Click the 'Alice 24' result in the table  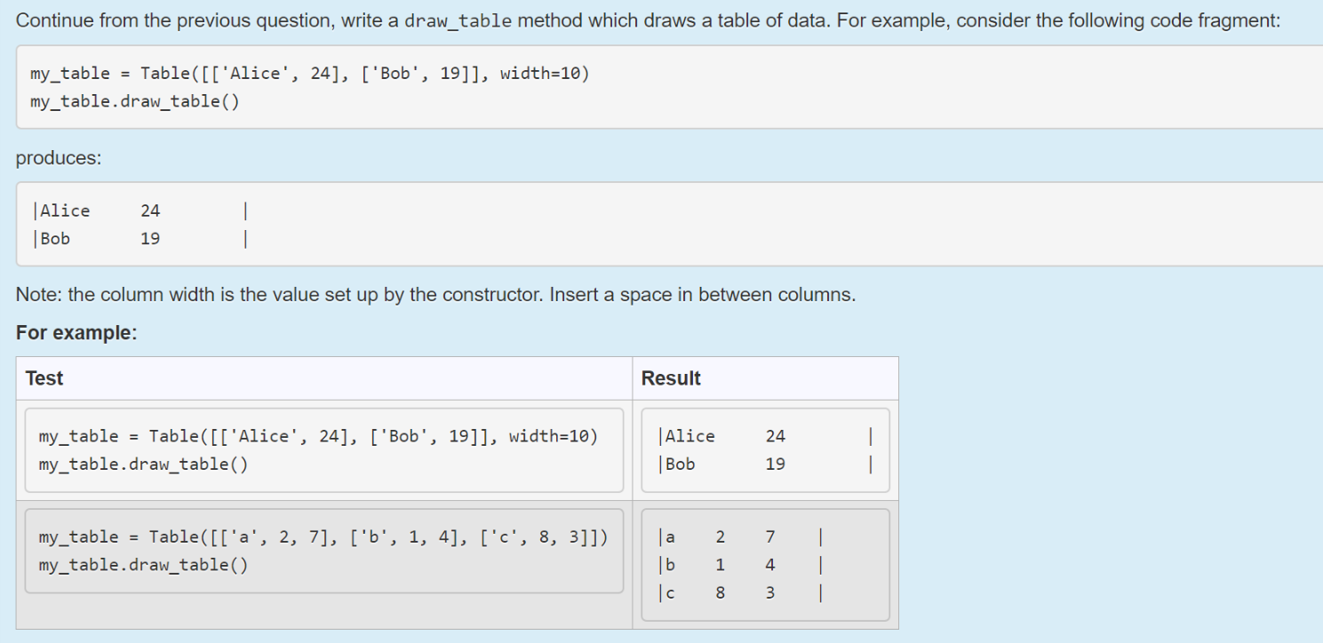(767, 436)
